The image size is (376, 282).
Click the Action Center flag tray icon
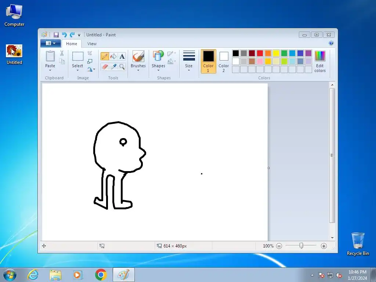coord(321,275)
